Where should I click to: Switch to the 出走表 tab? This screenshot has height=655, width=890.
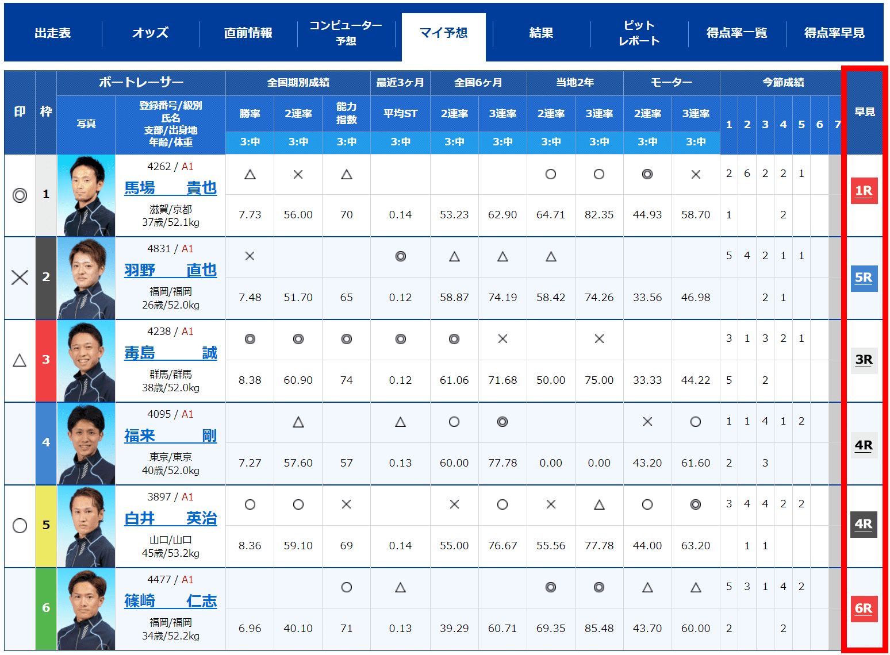pos(53,33)
